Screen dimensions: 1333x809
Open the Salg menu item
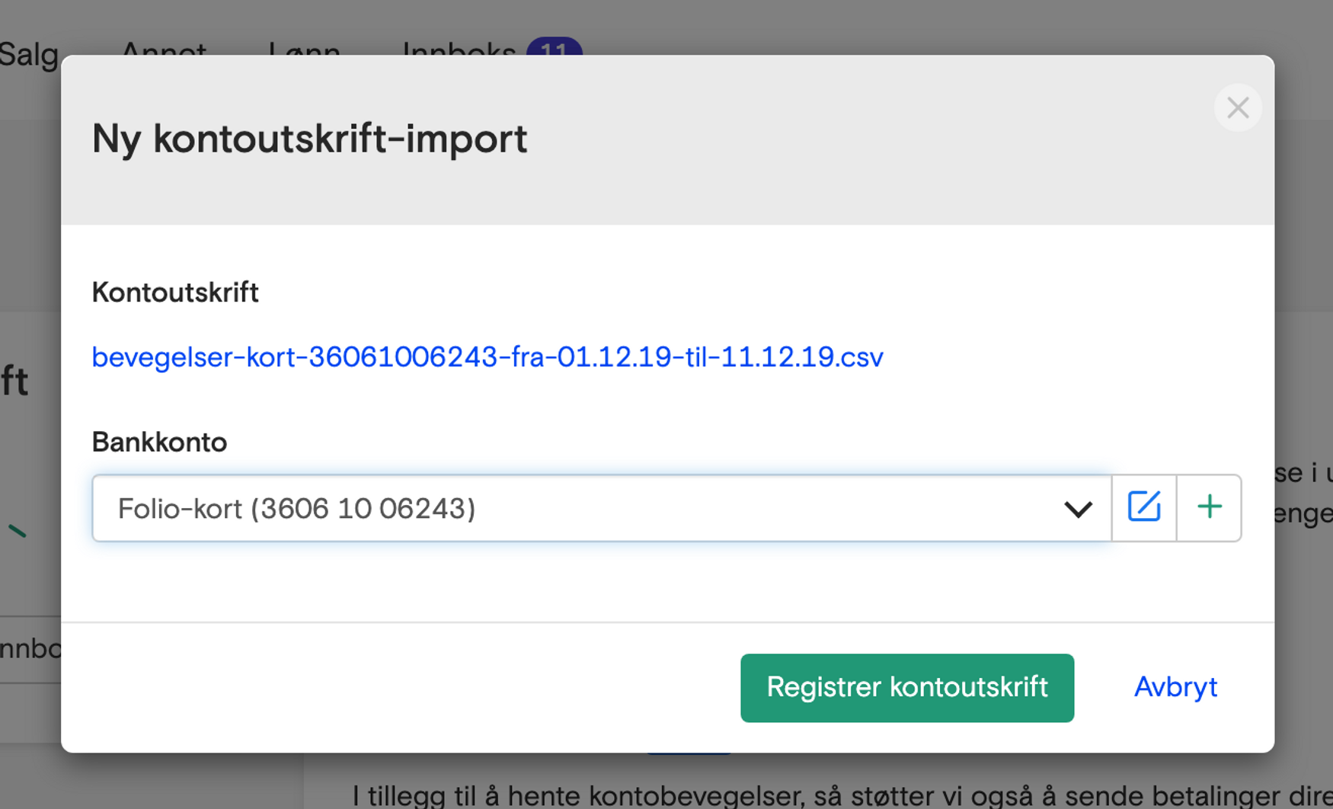coord(29,50)
